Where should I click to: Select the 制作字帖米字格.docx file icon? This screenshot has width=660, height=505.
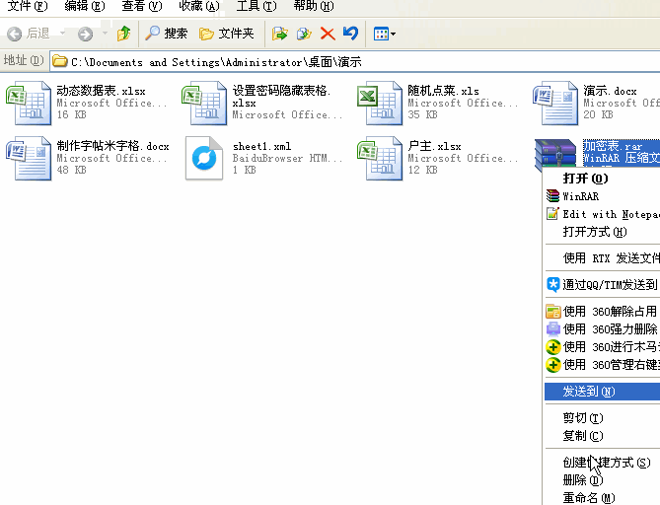tap(29, 158)
